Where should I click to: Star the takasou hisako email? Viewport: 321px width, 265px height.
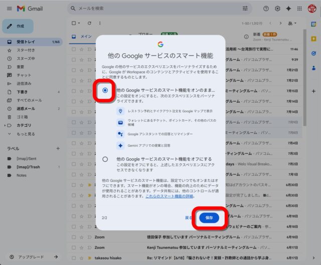coord(81,258)
